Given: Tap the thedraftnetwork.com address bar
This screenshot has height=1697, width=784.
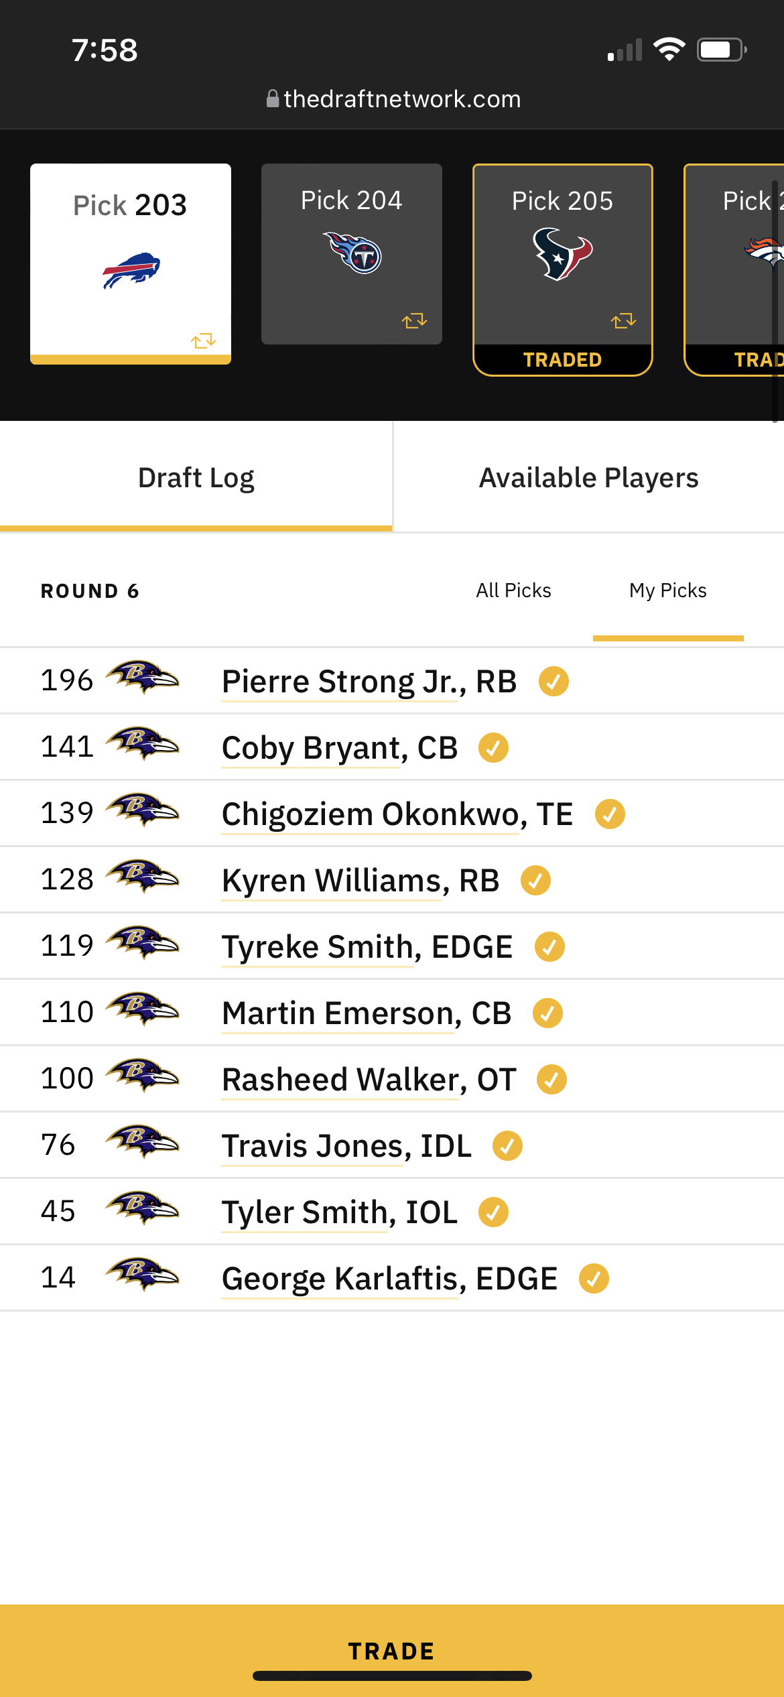Looking at the screenshot, I should (393, 99).
